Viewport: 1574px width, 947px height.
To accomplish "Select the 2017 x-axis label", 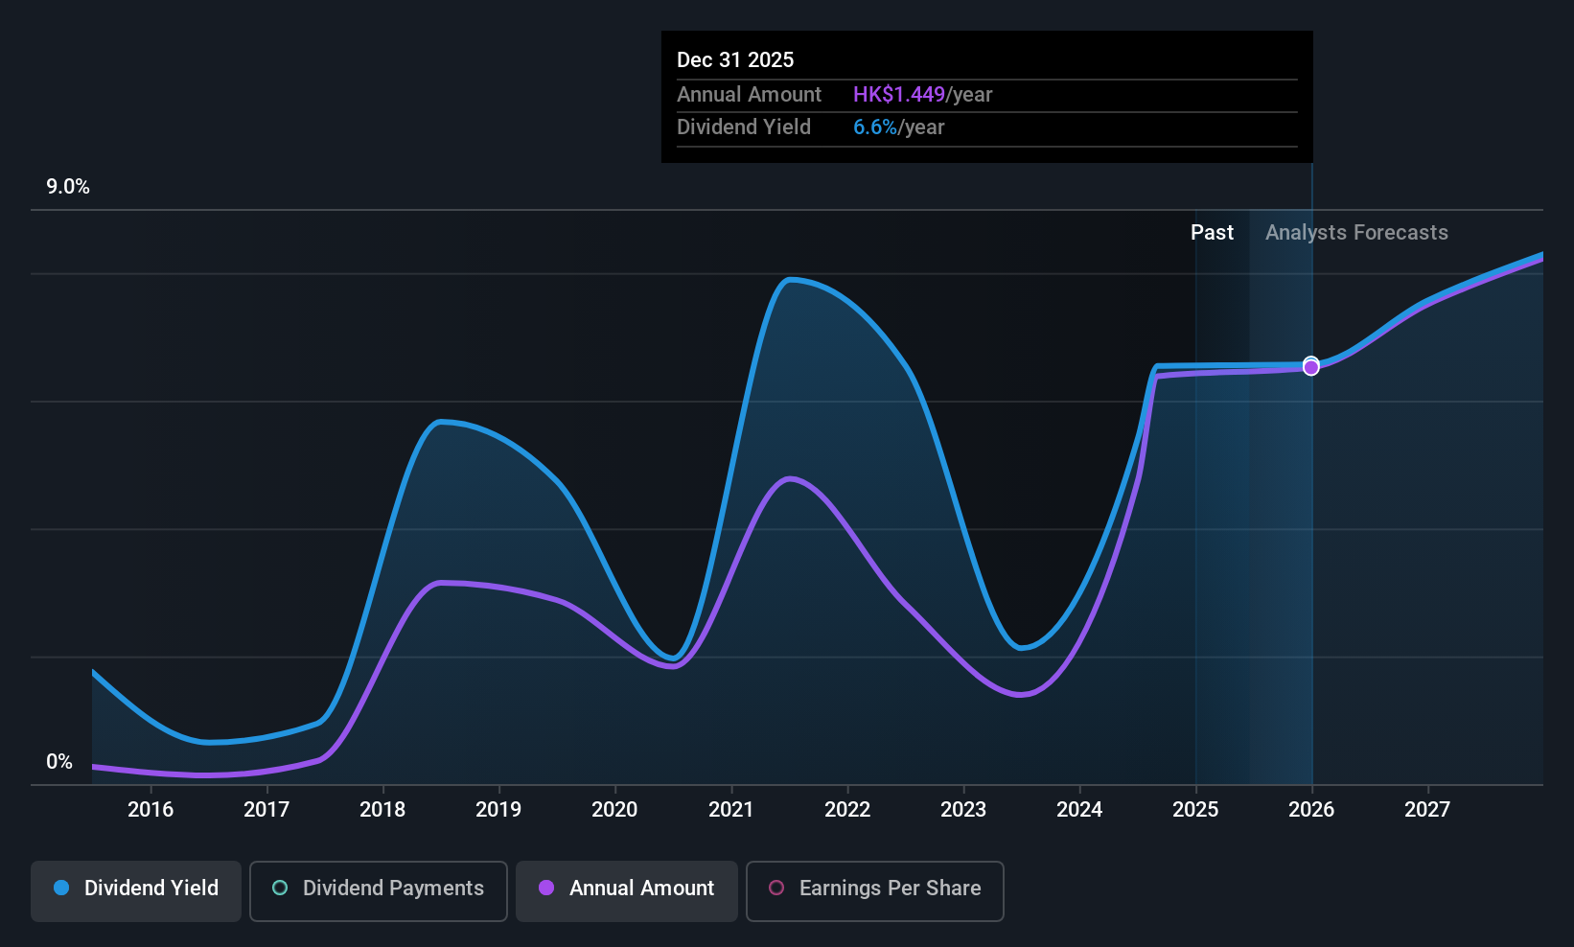I will tap(266, 809).
